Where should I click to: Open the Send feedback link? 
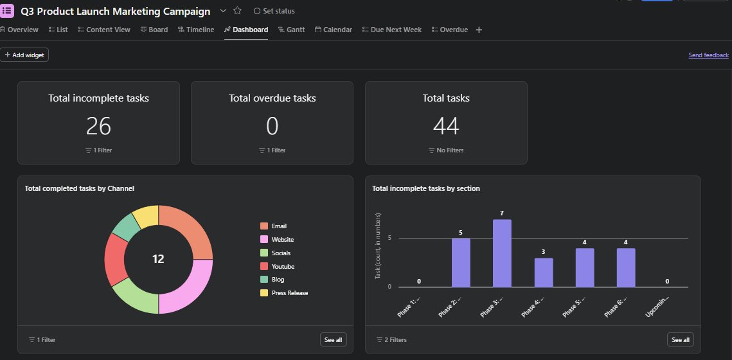click(x=708, y=55)
